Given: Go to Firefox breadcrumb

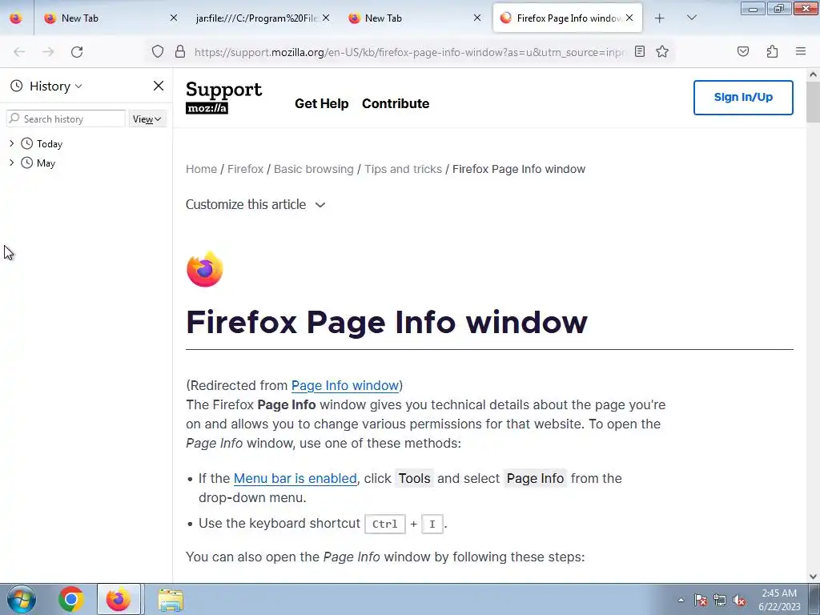Looking at the screenshot, I should click(245, 169).
